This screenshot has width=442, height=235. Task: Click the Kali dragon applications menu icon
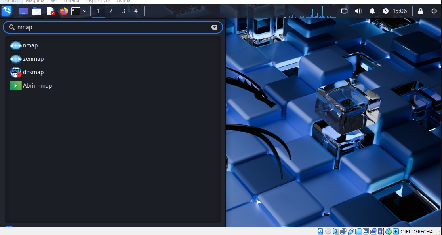7,11
